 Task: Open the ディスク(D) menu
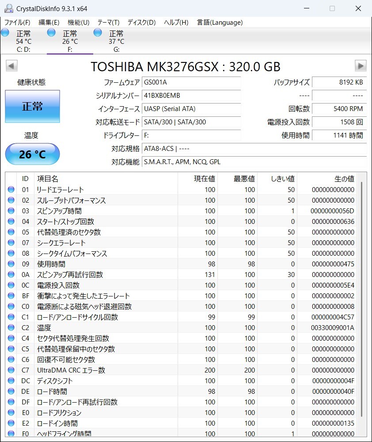coord(141,22)
